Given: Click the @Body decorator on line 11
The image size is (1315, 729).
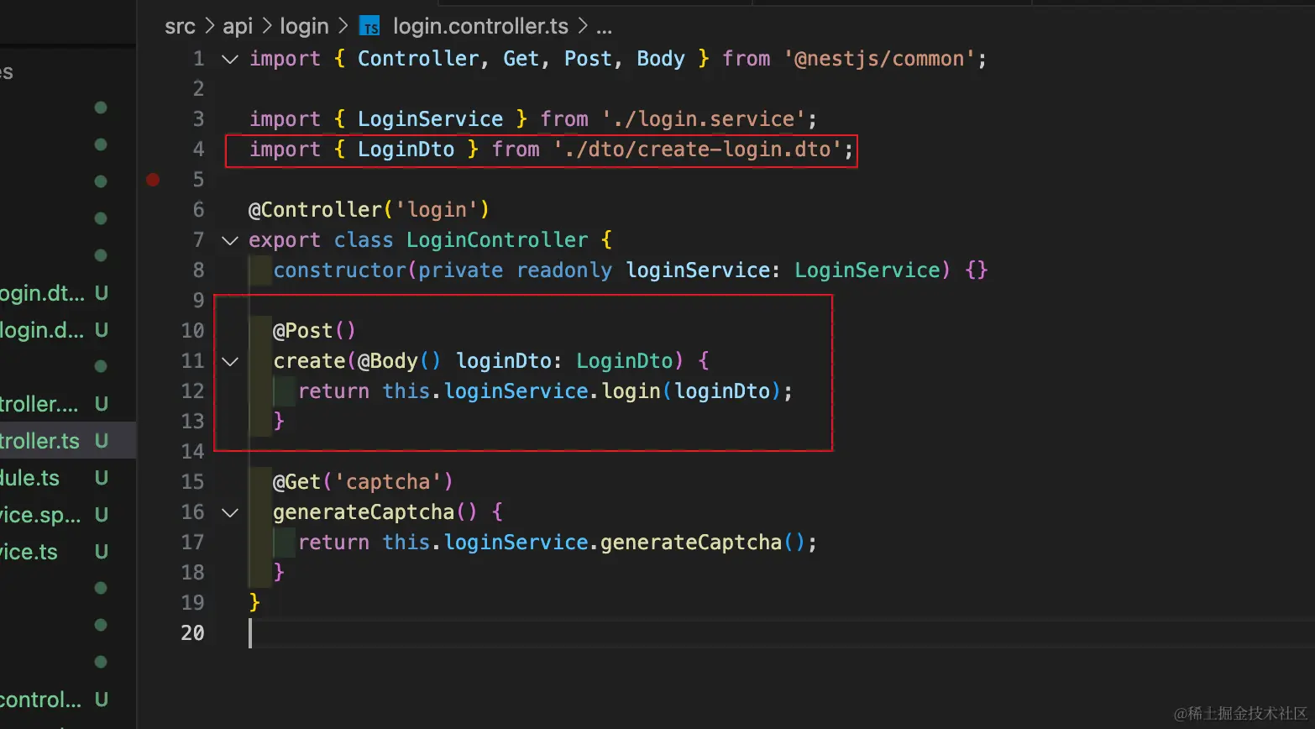Looking at the screenshot, I should [388, 361].
